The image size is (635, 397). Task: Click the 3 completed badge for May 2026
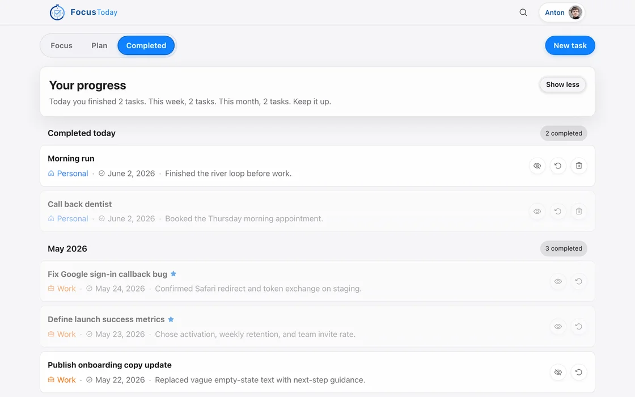(x=564, y=248)
